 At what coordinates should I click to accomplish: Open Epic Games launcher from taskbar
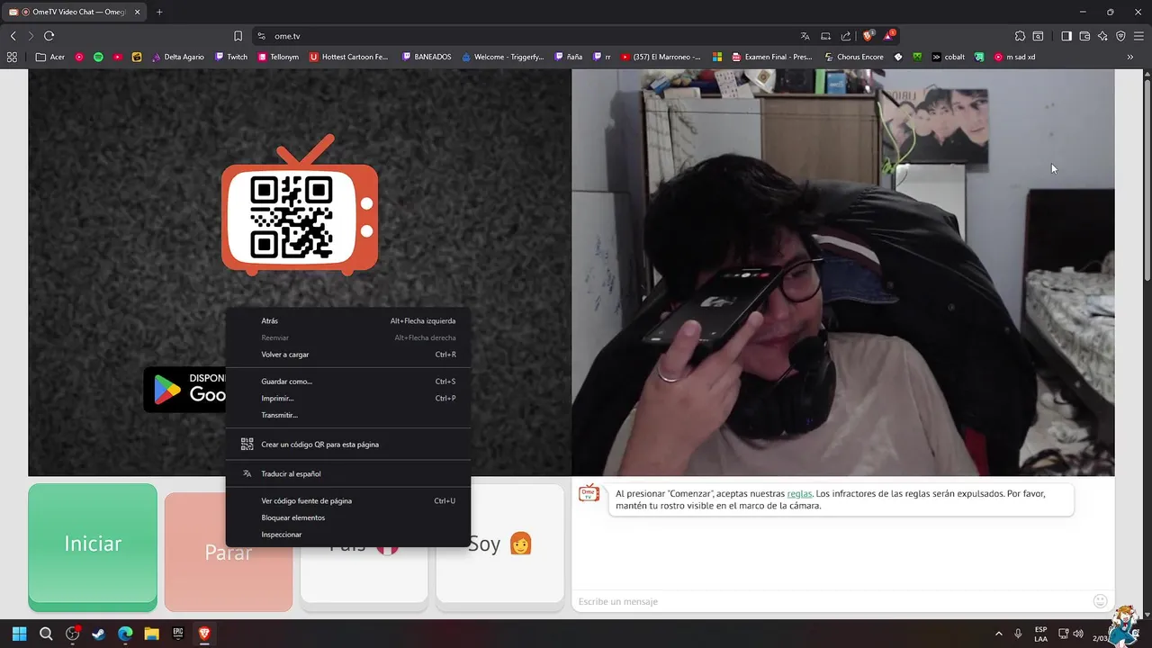[x=178, y=634]
